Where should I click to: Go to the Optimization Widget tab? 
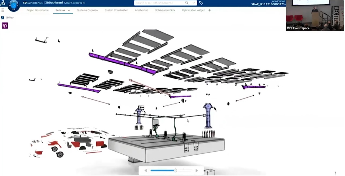[193, 10]
